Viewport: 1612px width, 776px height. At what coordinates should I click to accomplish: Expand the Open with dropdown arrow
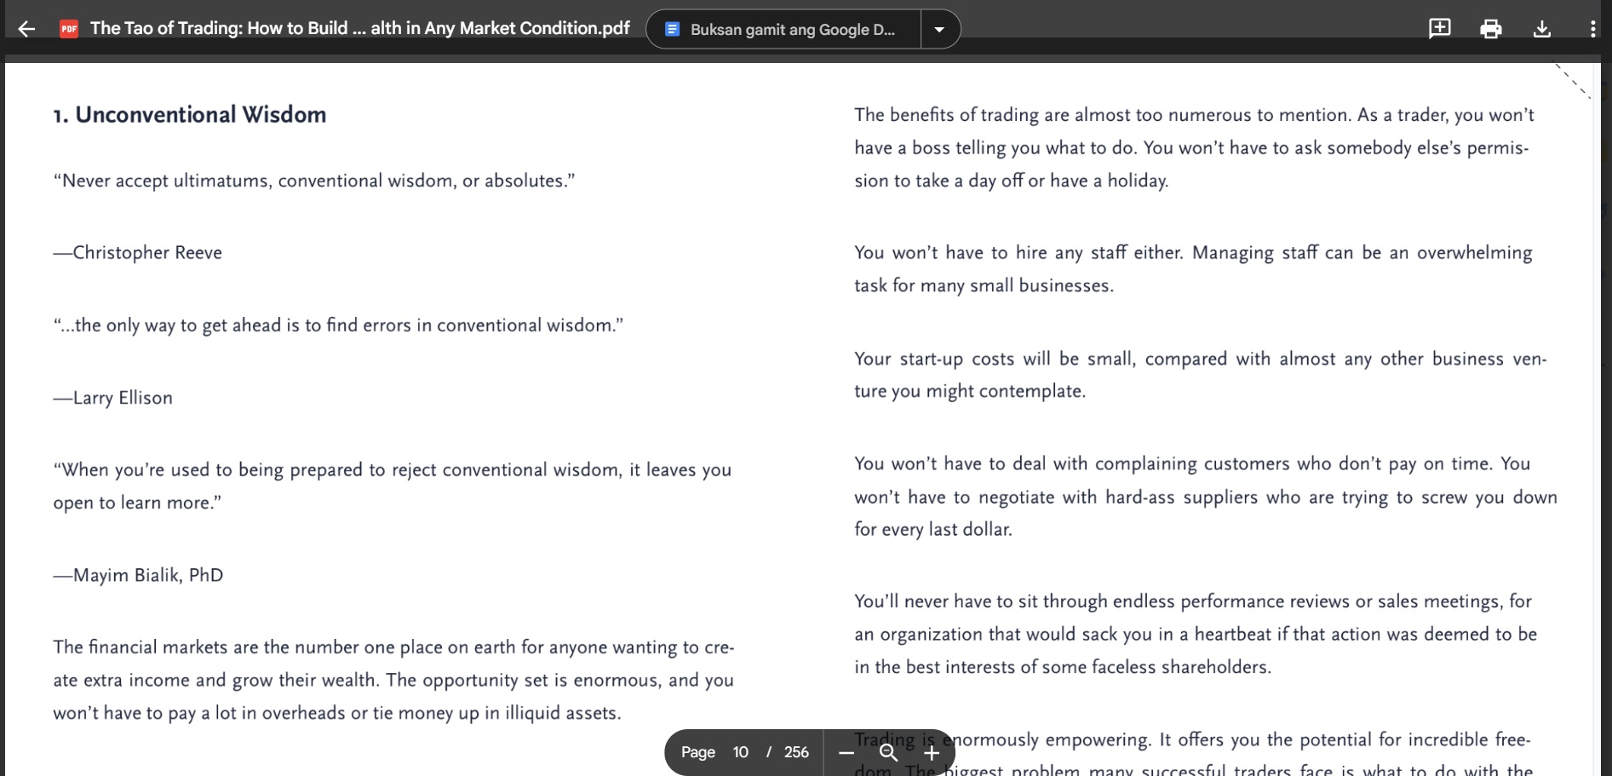tap(939, 29)
